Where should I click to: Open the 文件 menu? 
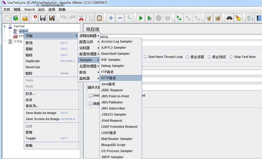(x=7, y=10)
